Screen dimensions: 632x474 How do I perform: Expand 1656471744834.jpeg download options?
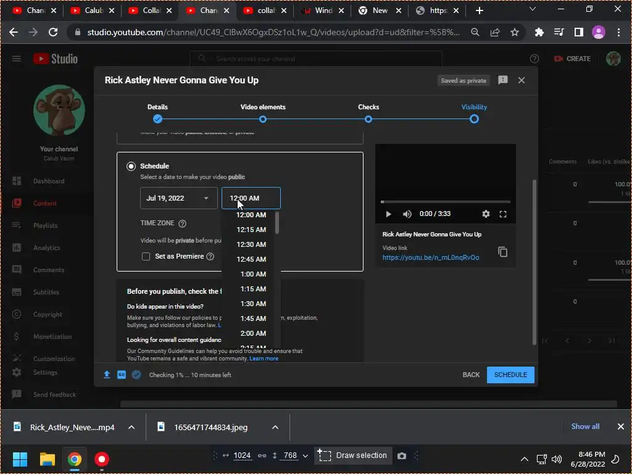[275, 427]
